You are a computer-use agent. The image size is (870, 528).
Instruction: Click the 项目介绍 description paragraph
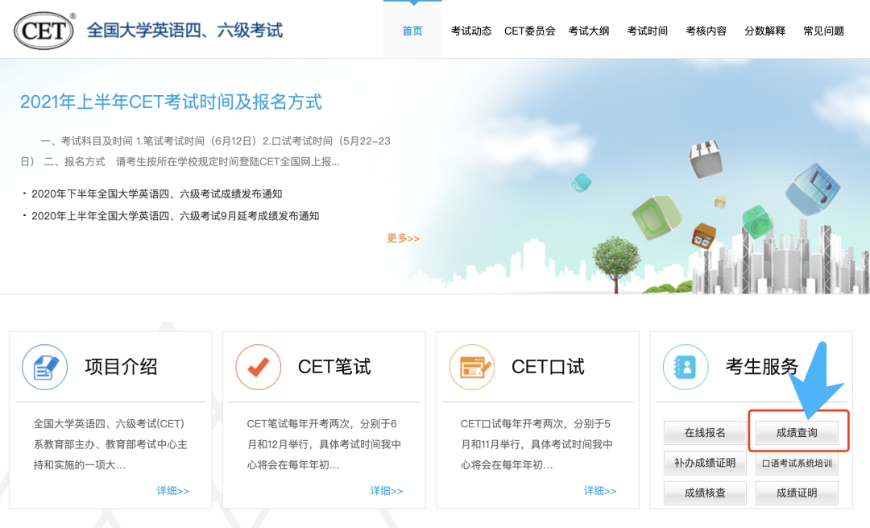pyautogui.click(x=110, y=444)
